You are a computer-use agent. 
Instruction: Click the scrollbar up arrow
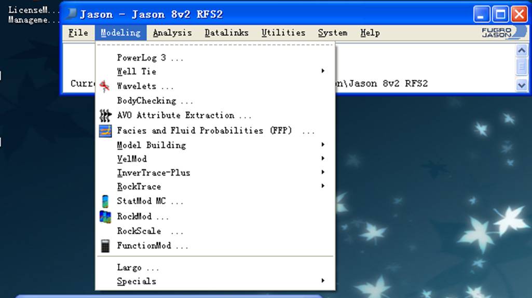(x=522, y=51)
